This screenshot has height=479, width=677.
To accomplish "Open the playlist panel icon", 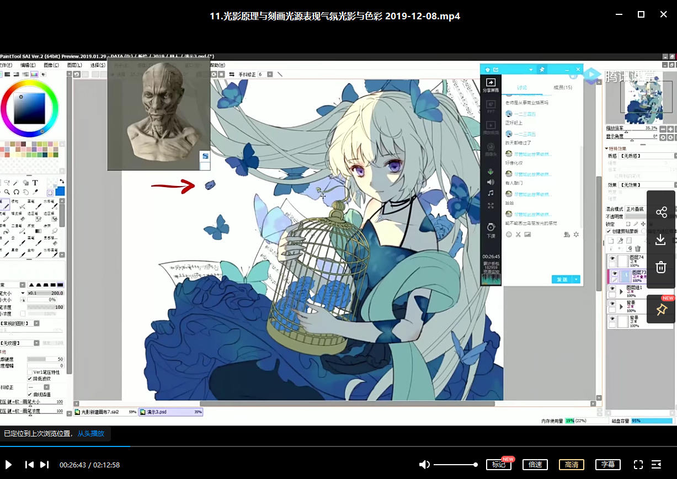I will [657, 465].
